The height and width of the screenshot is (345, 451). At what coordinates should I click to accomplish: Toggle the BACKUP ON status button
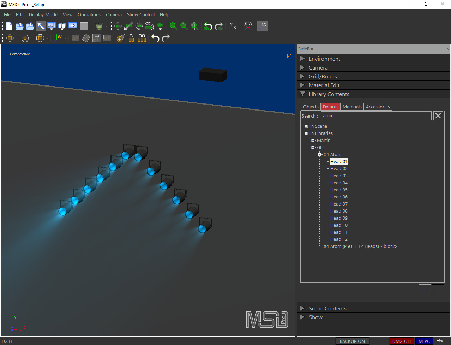[352, 341]
